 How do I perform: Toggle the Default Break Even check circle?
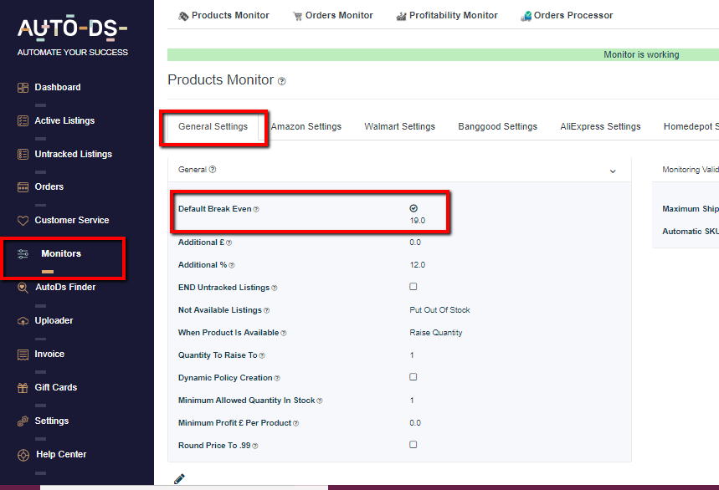pyautogui.click(x=413, y=208)
